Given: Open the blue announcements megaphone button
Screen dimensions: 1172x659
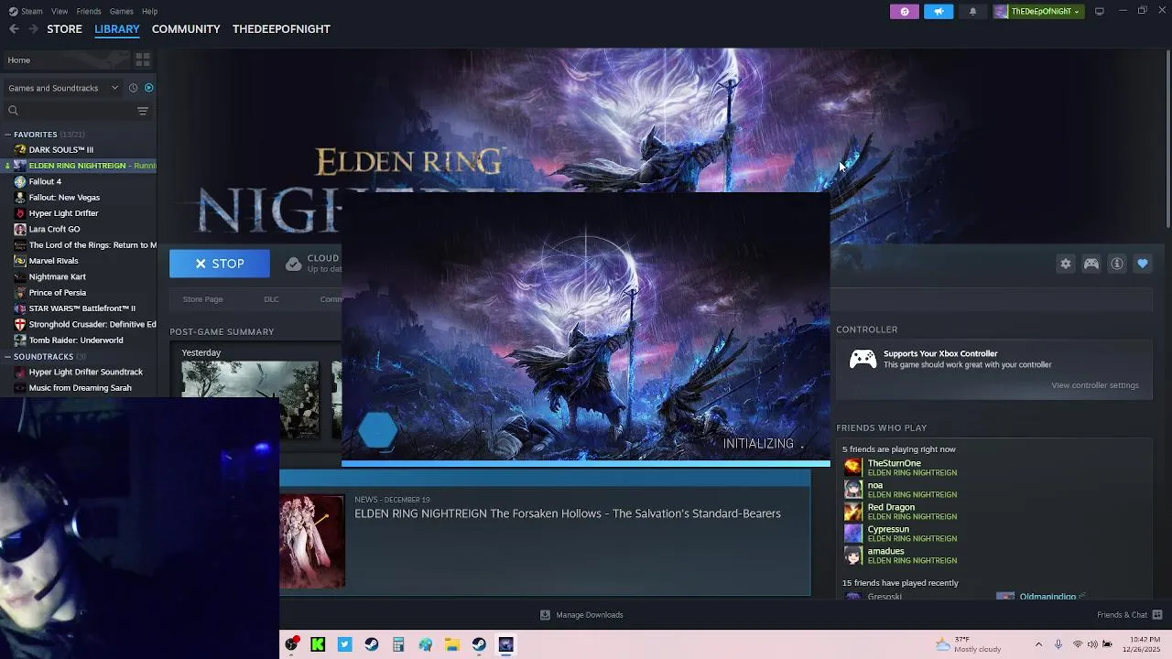Looking at the screenshot, I should point(938,11).
